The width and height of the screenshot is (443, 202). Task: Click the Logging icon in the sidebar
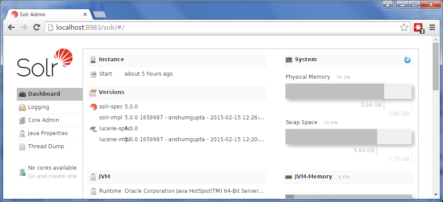22,107
